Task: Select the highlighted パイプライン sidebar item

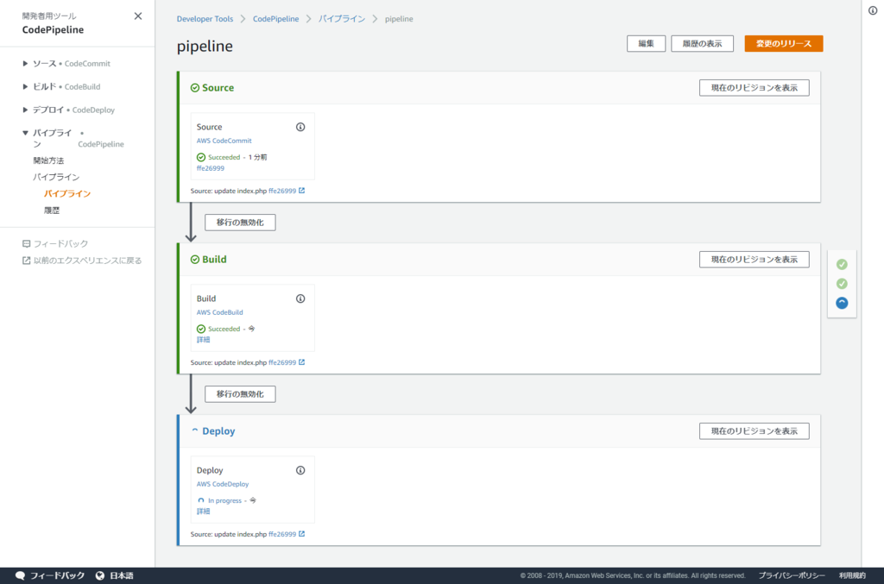Action: [x=67, y=194]
